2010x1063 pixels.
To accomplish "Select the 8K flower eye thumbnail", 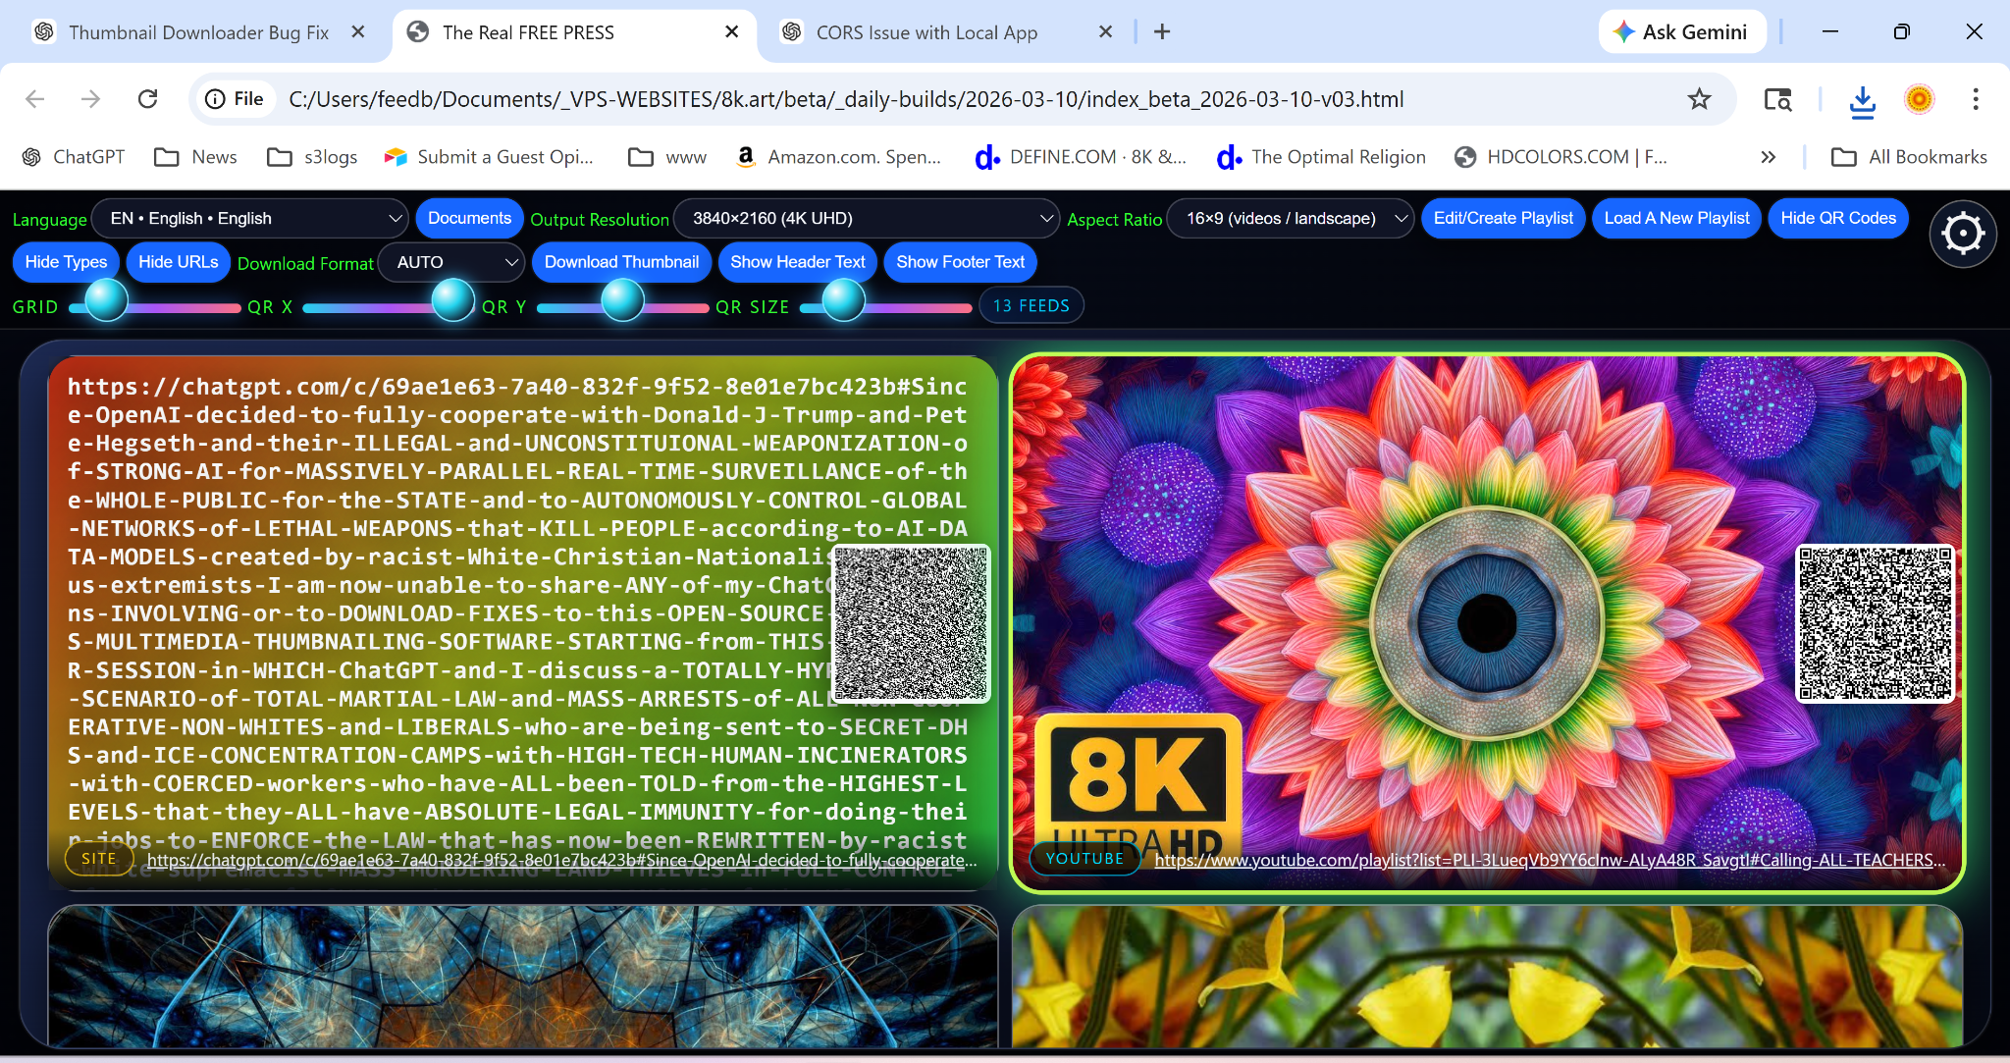I will [x=1487, y=623].
